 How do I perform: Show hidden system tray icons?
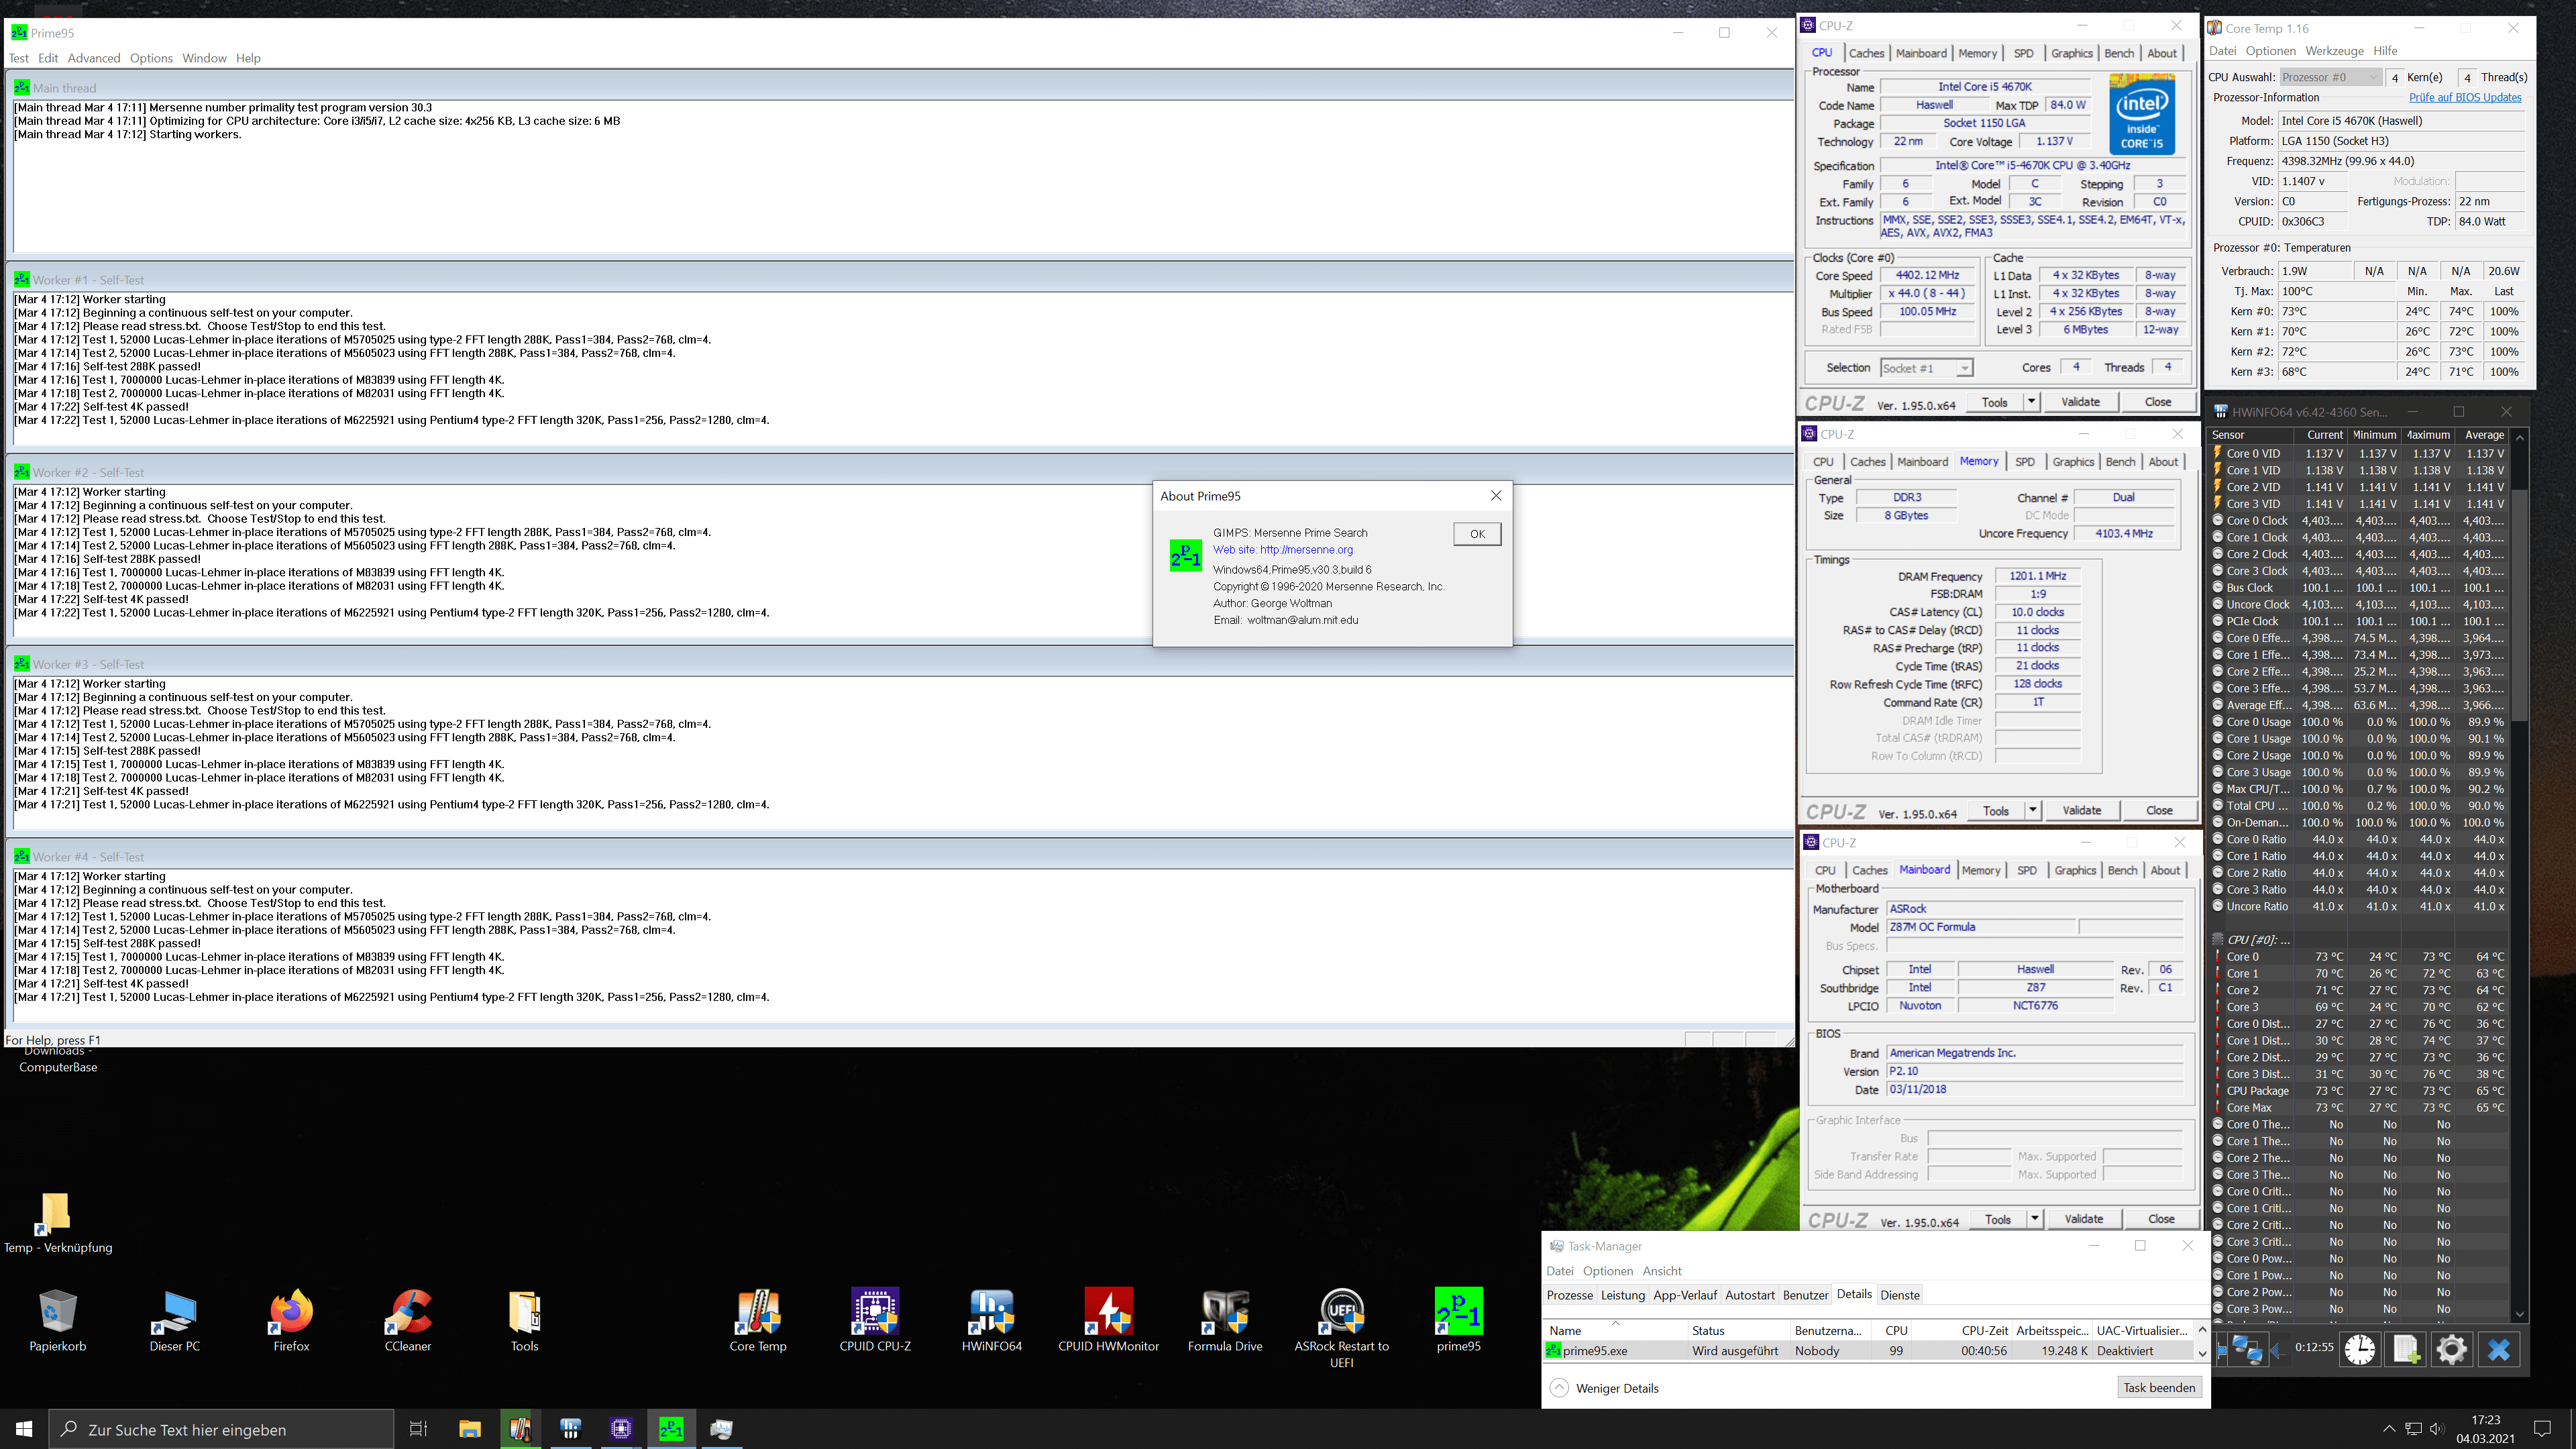[2389, 1429]
